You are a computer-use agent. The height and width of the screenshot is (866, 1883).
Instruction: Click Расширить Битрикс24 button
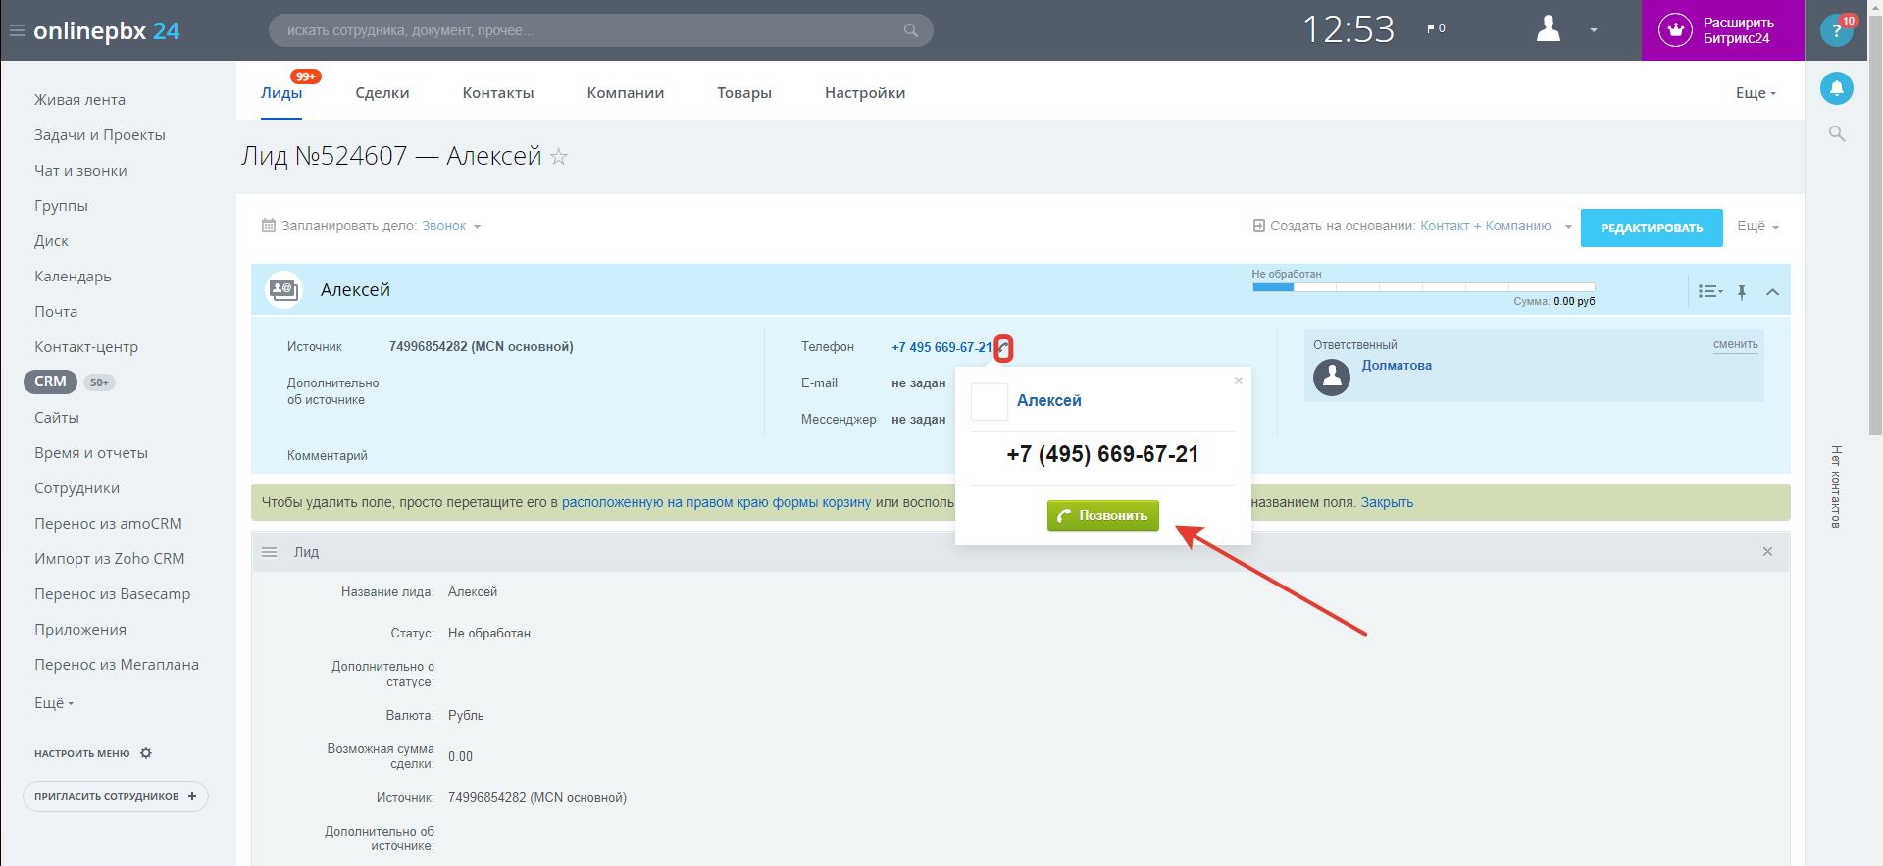(x=1722, y=30)
